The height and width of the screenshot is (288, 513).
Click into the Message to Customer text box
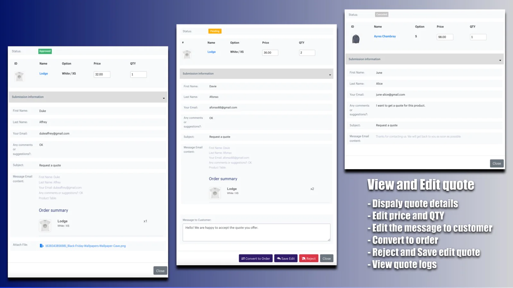tap(256, 232)
